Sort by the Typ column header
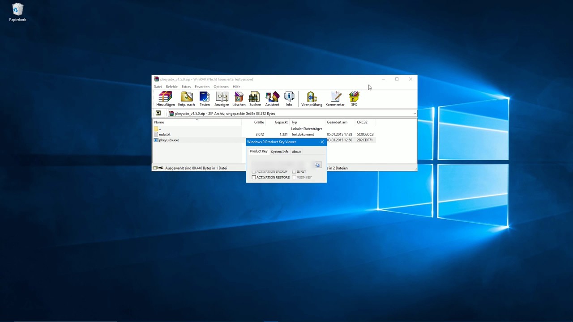The width and height of the screenshot is (573, 322). click(307, 122)
